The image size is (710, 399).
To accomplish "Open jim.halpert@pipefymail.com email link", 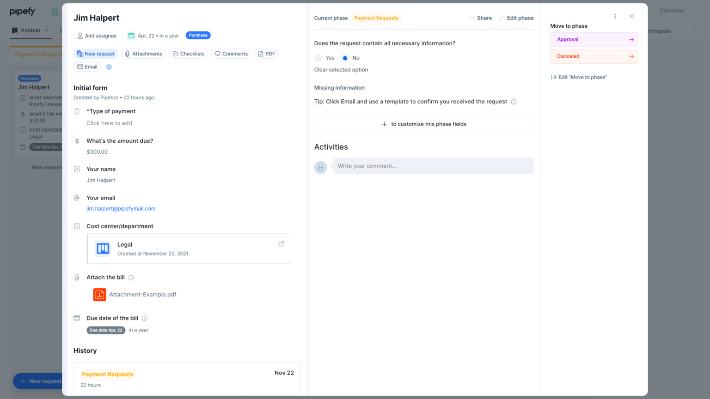I will click(x=121, y=209).
